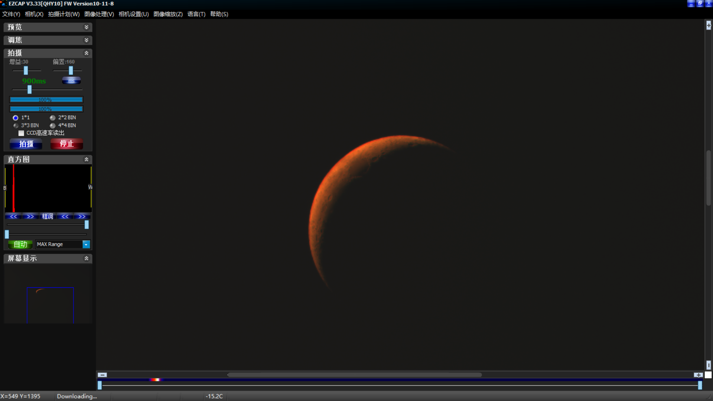Image resolution: width=713 pixels, height=401 pixels.
Task: Open the MAX Range dropdown
Action: pyautogui.click(x=86, y=244)
